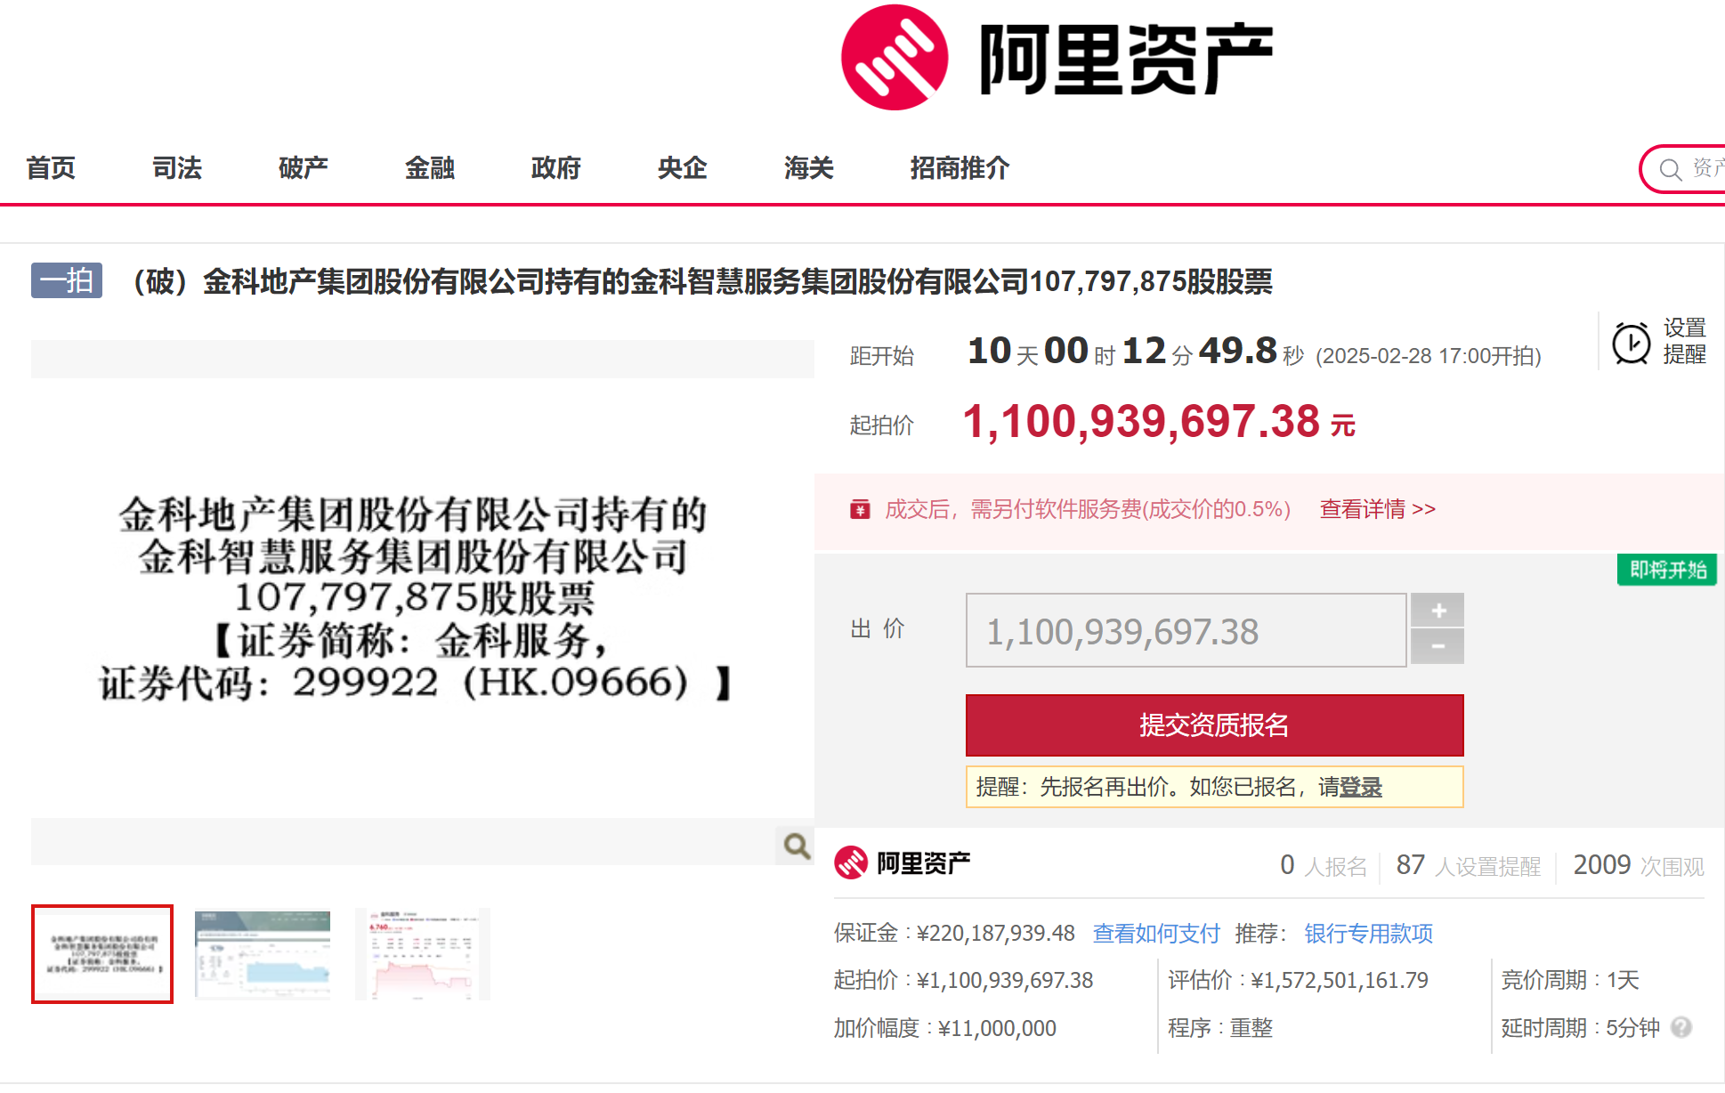Select the 央企 navigation item

(x=683, y=167)
